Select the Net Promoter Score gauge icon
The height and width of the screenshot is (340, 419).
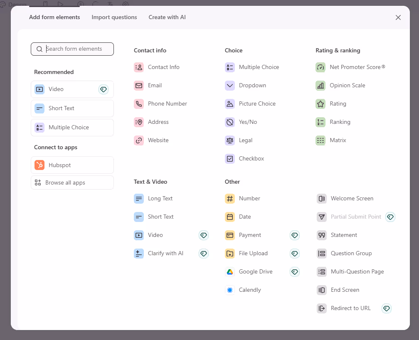pyautogui.click(x=320, y=67)
